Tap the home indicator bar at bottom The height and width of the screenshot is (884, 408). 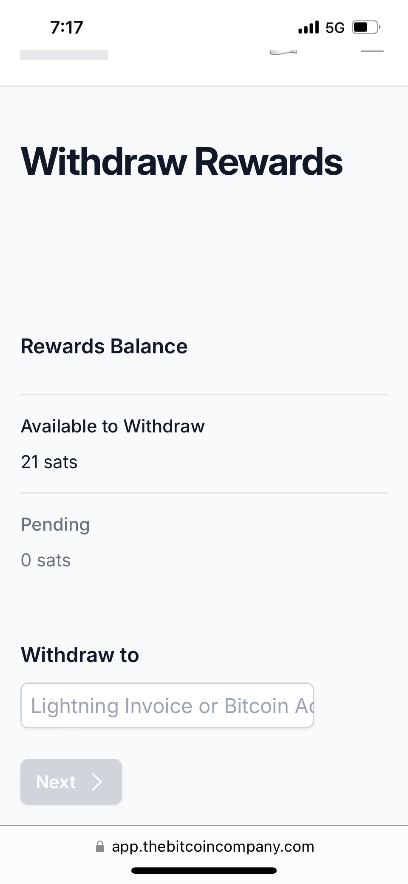(204, 870)
